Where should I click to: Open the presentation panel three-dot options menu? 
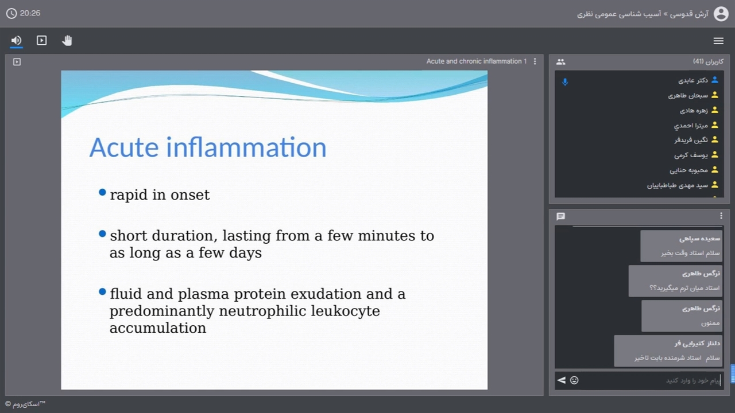pos(535,61)
